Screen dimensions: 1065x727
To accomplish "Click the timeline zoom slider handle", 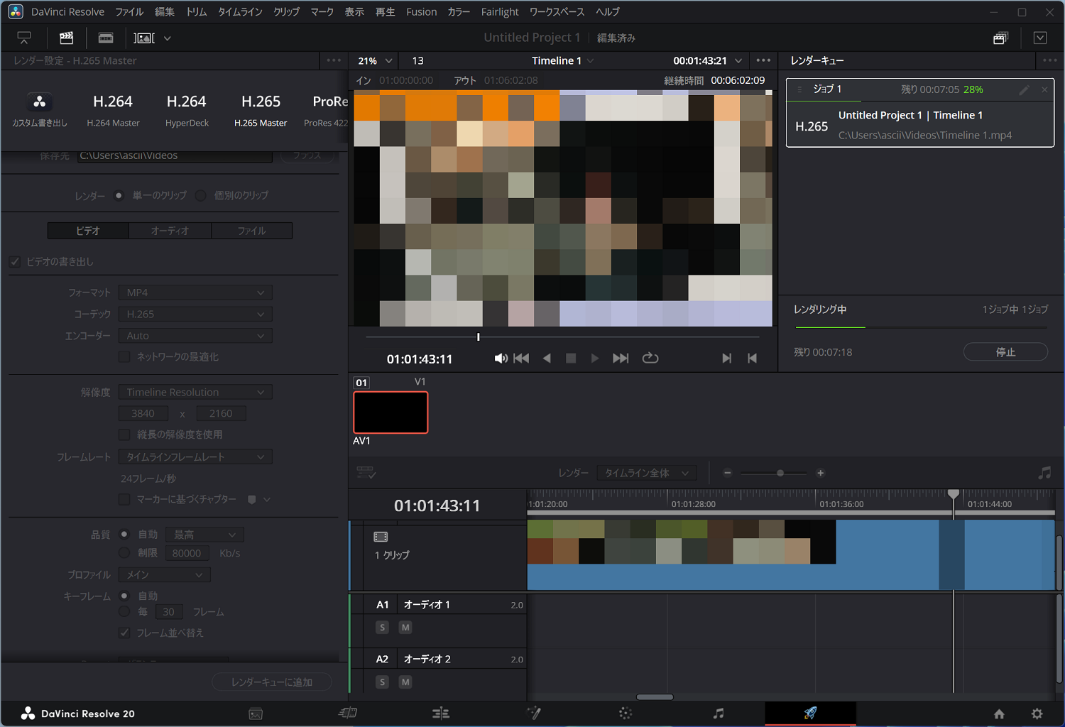I will click(x=780, y=473).
